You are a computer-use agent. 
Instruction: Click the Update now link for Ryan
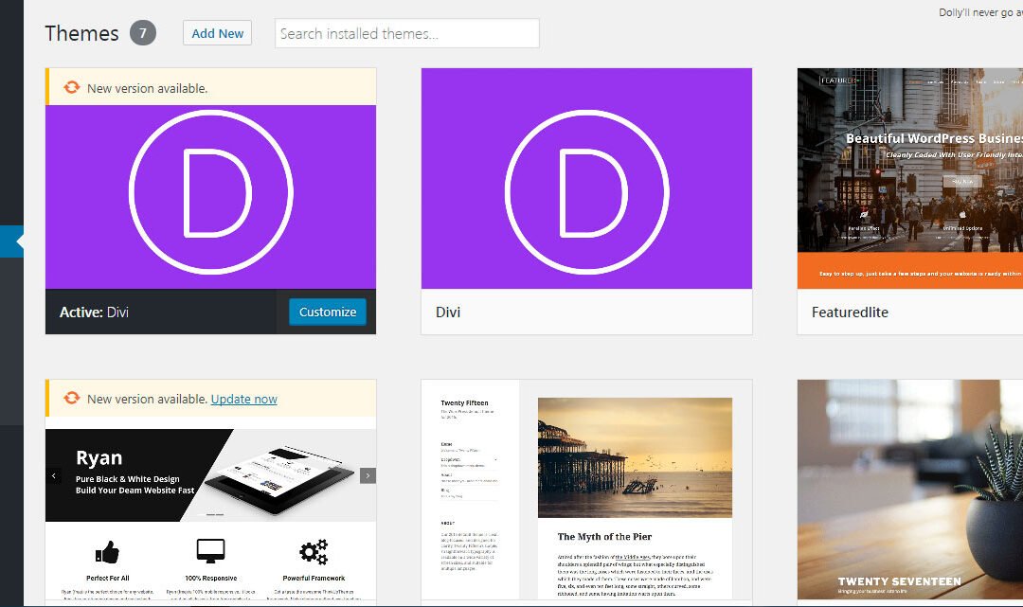pyautogui.click(x=243, y=399)
